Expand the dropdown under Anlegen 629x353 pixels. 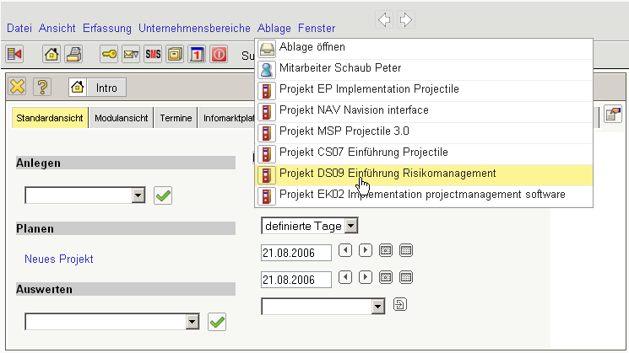coord(139,195)
